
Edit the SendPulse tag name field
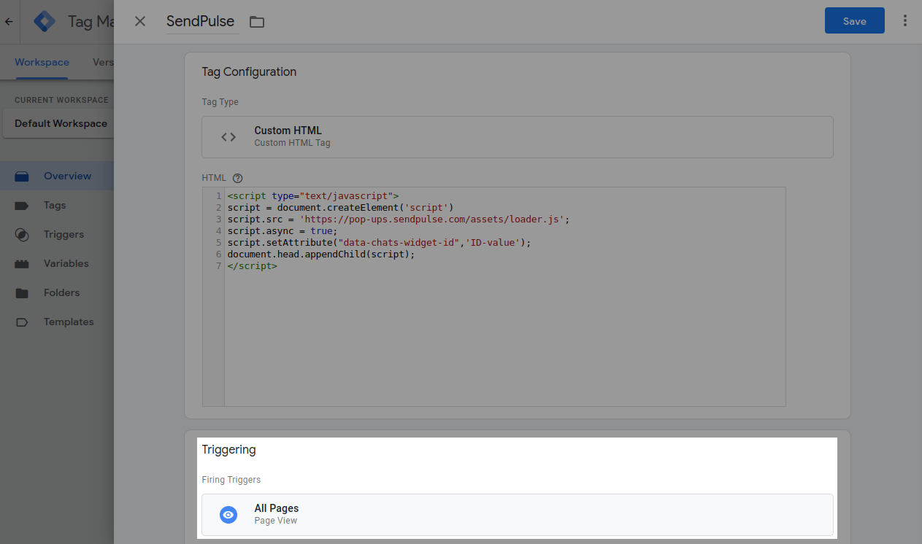202,22
